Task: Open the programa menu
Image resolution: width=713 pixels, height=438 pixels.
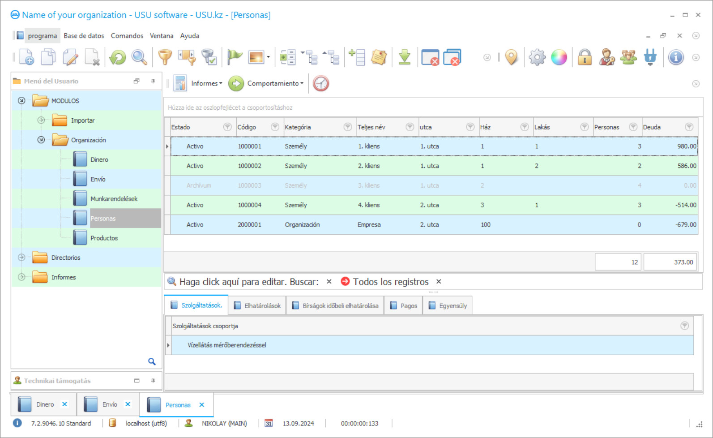Action: click(43, 36)
